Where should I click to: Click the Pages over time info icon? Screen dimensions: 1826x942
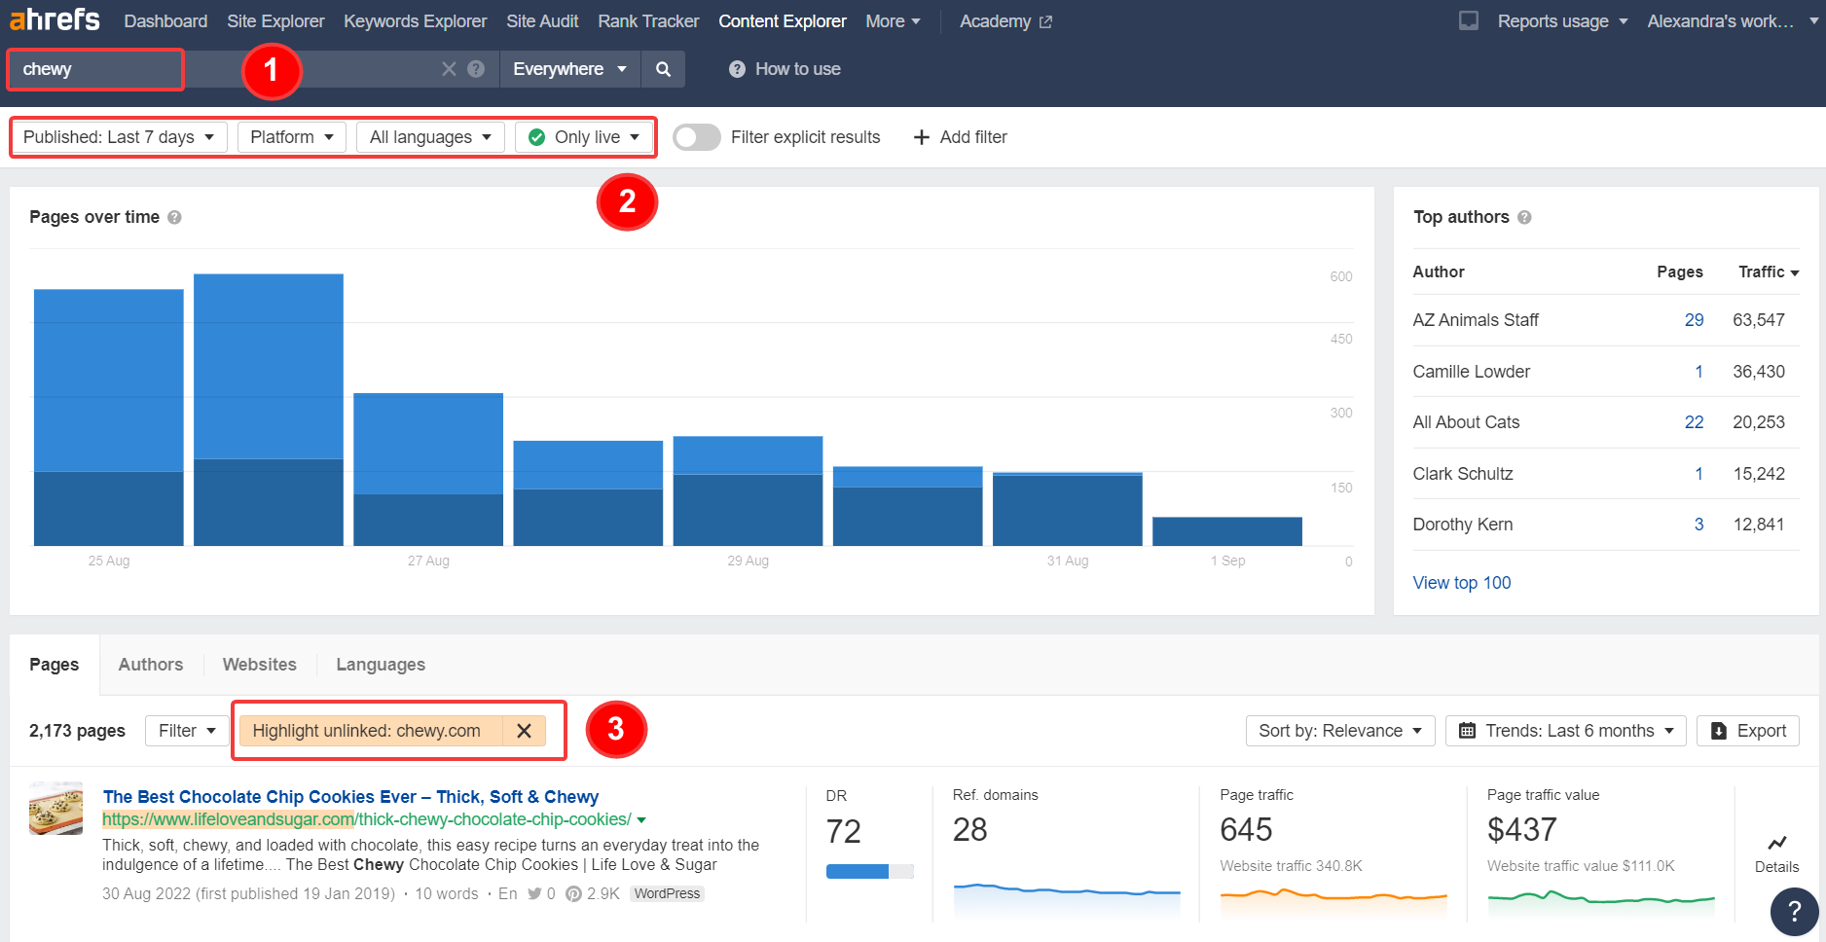coord(174,218)
